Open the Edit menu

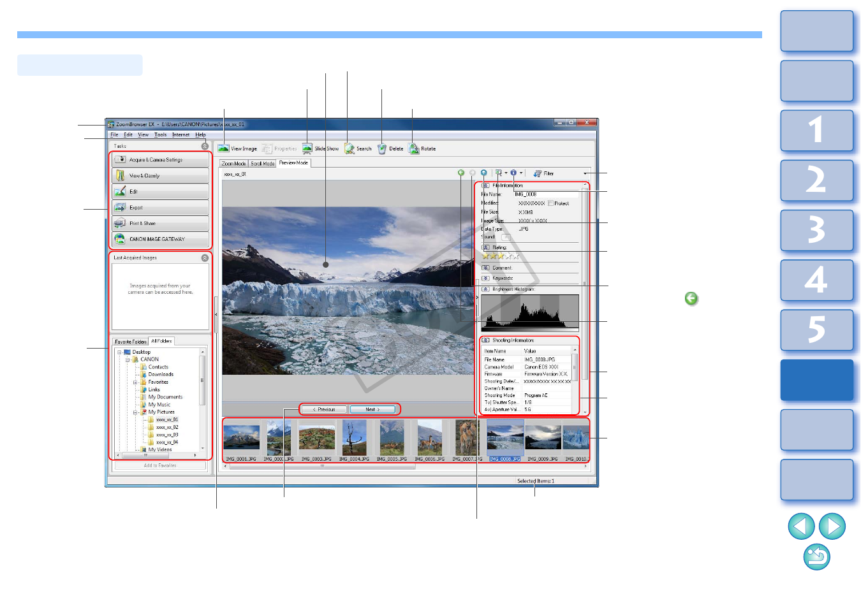[x=128, y=135]
